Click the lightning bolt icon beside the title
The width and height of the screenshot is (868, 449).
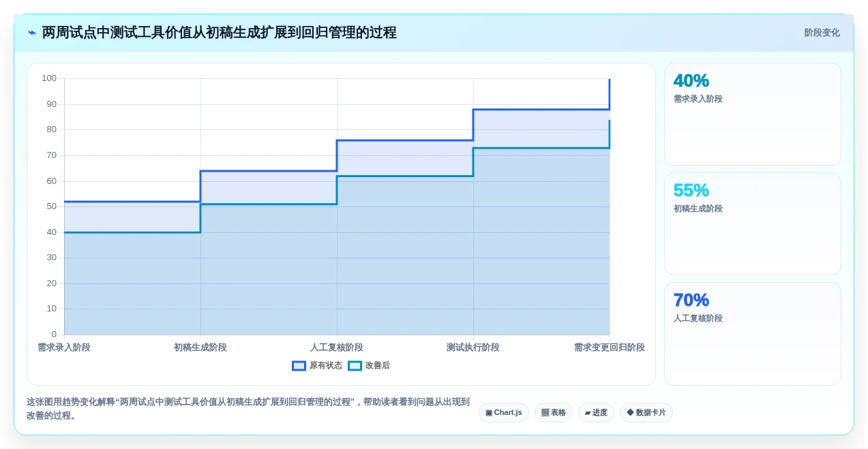[32, 33]
